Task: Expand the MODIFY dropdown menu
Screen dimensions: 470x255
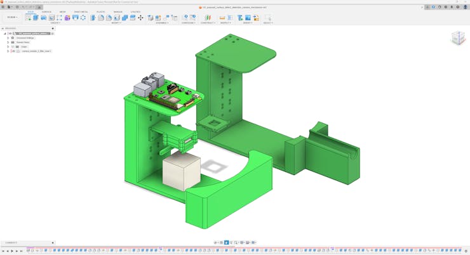Action: pyautogui.click(x=116, y=23)
